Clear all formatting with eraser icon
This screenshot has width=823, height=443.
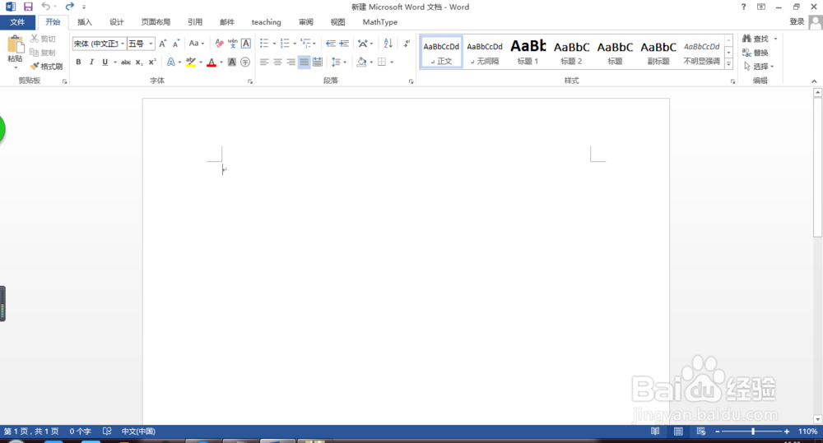tap(220, 44)
